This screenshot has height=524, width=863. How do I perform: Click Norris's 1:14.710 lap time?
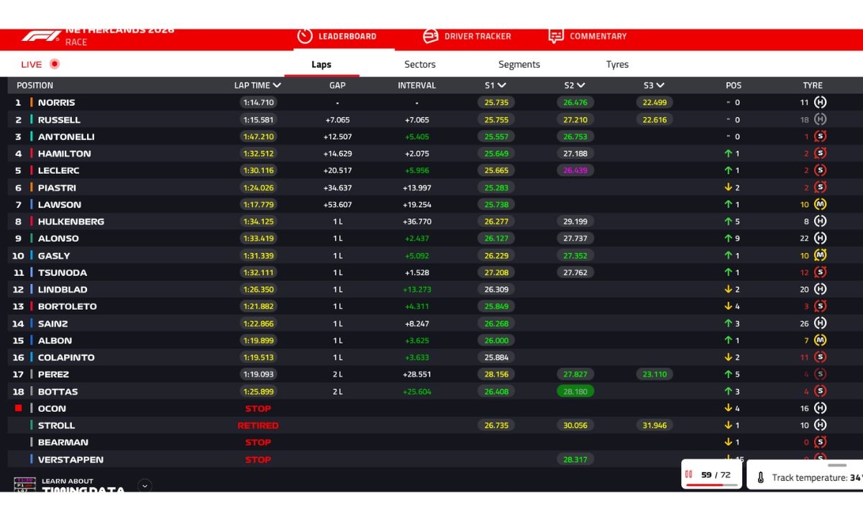click(258, 103)
